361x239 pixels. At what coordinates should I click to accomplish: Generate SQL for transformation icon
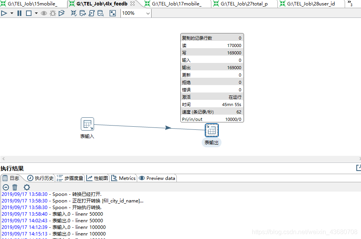click(x=92, y=13)
